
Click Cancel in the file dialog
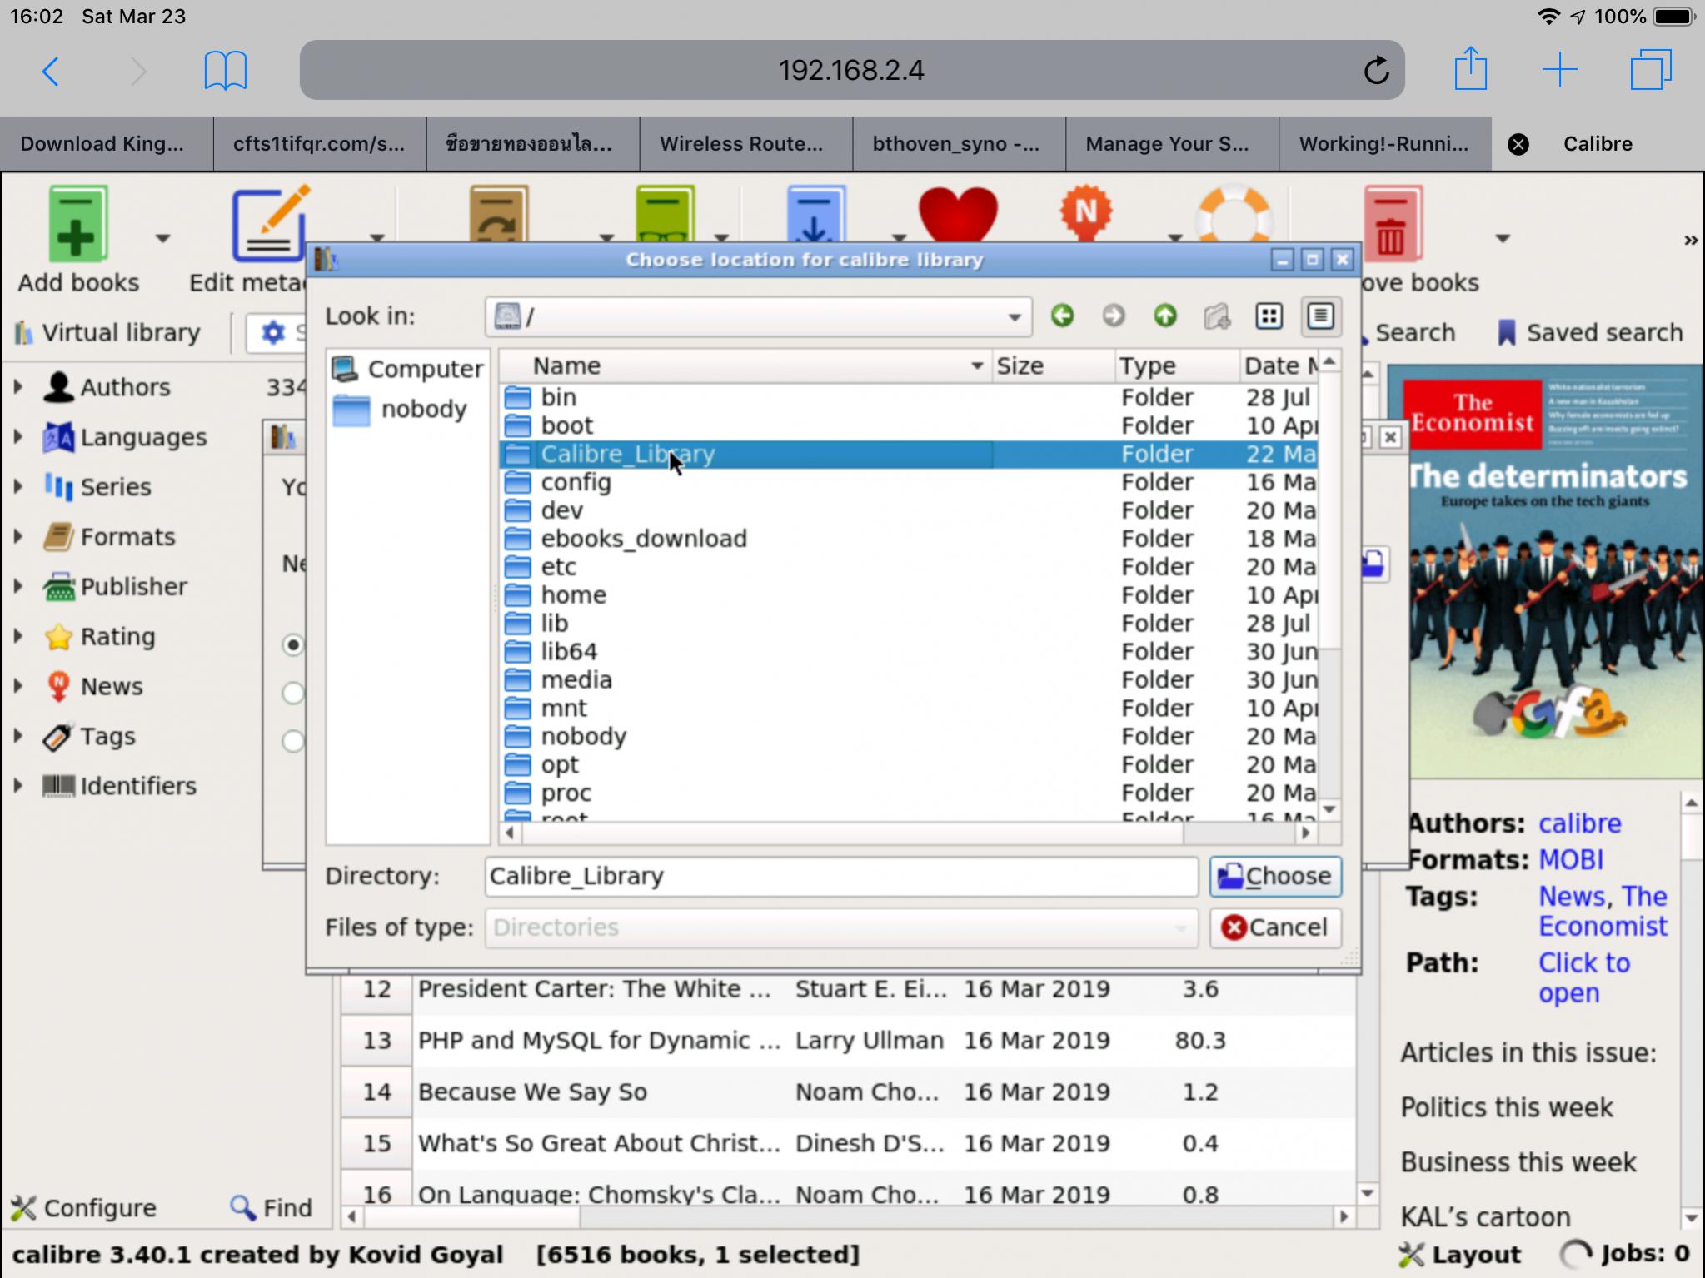point(1274,927)
